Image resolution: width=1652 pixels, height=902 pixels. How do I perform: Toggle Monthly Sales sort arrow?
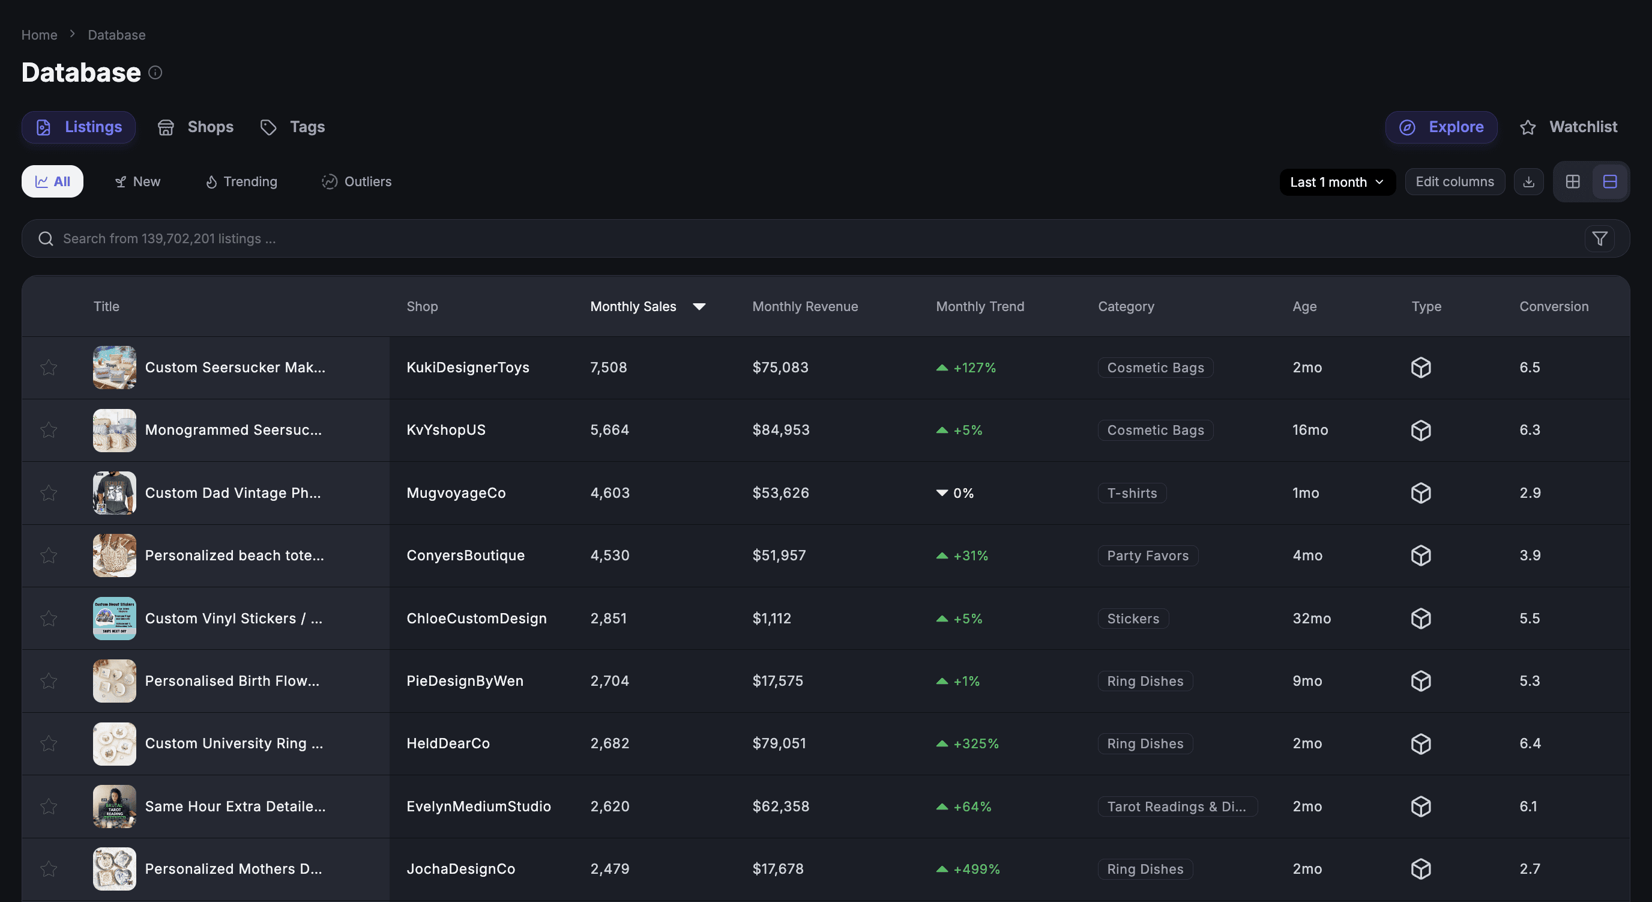pyautogui.click(x=699, y=307)
